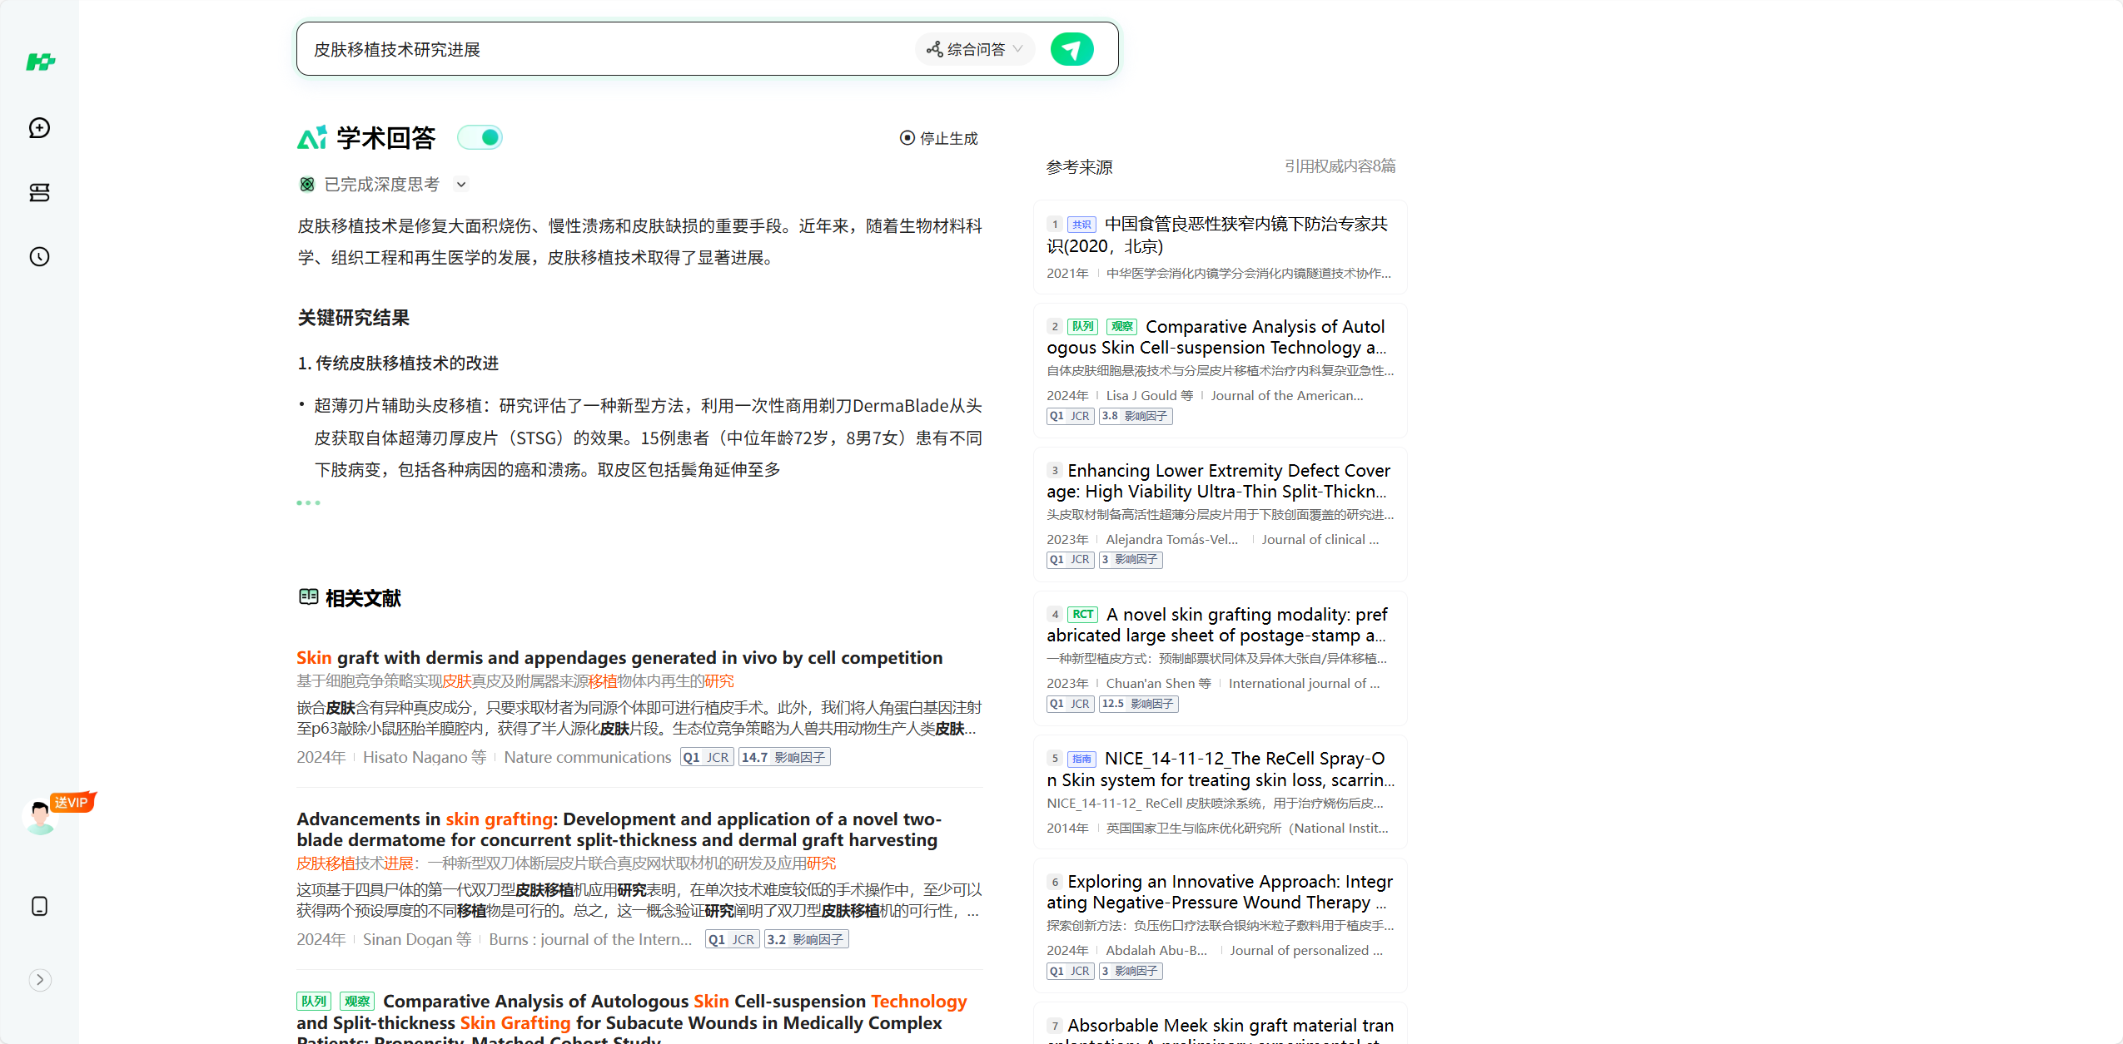The height and width of the screenshot is (1044, 2123).
Task: Click the RCT tag on reference 4
Action: point(1082,615)
